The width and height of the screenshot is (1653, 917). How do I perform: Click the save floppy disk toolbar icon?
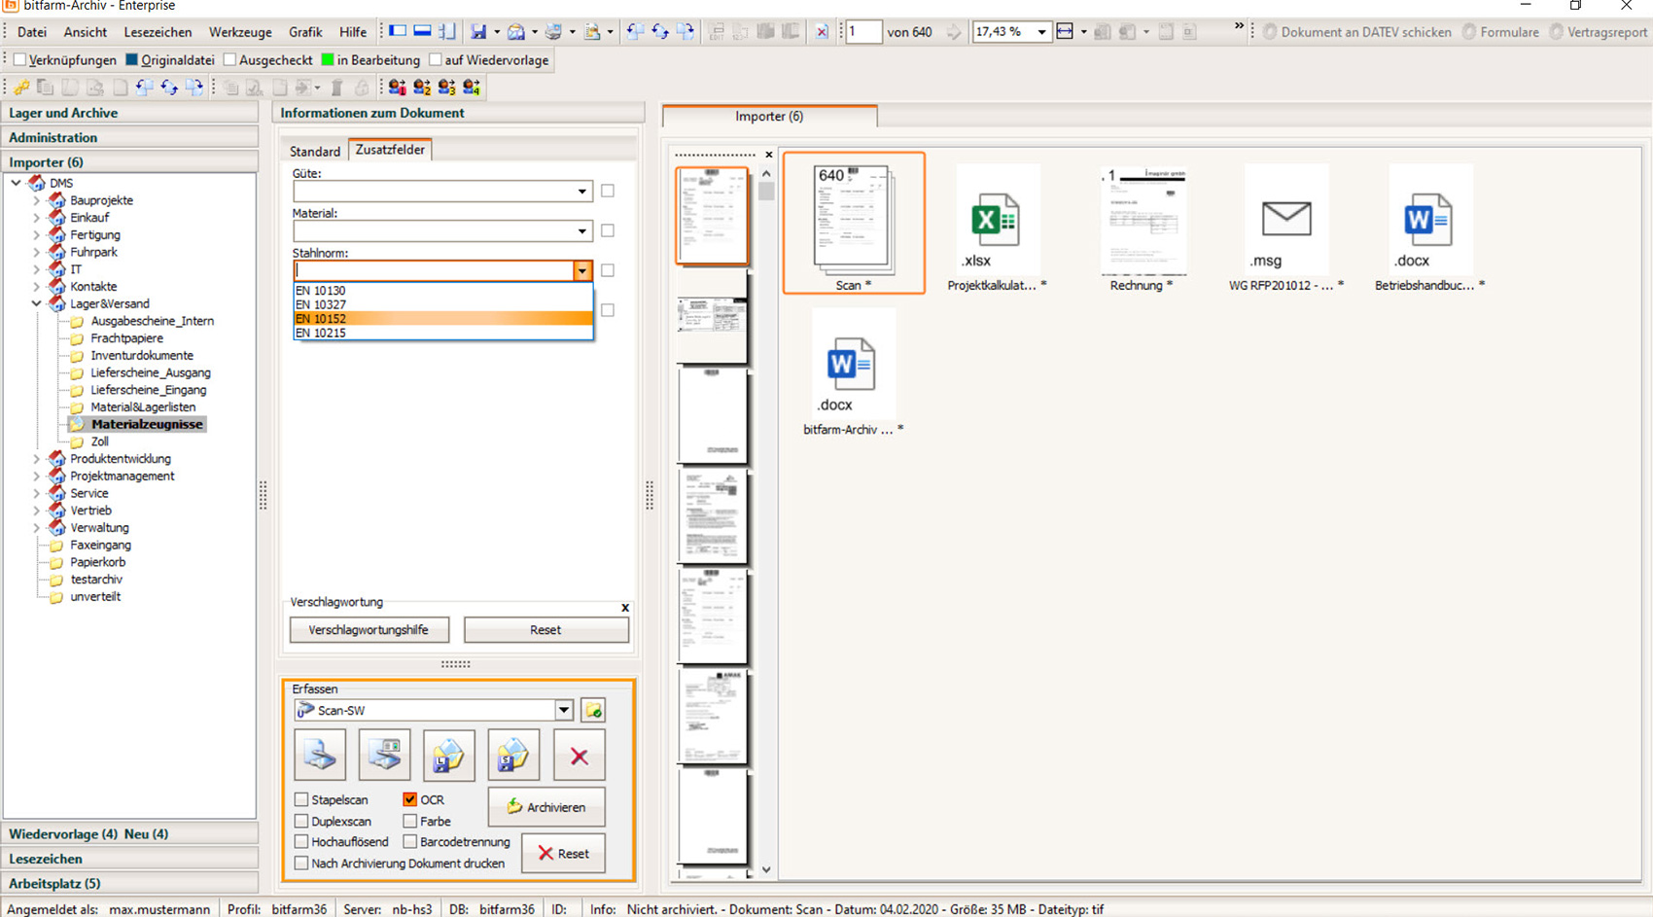pos(478,32)
